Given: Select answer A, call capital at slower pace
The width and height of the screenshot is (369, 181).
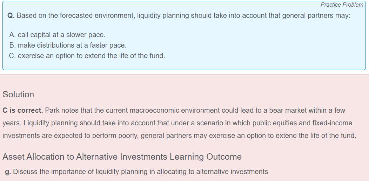Looking at the screenshot, I should [x=58, y=35].
